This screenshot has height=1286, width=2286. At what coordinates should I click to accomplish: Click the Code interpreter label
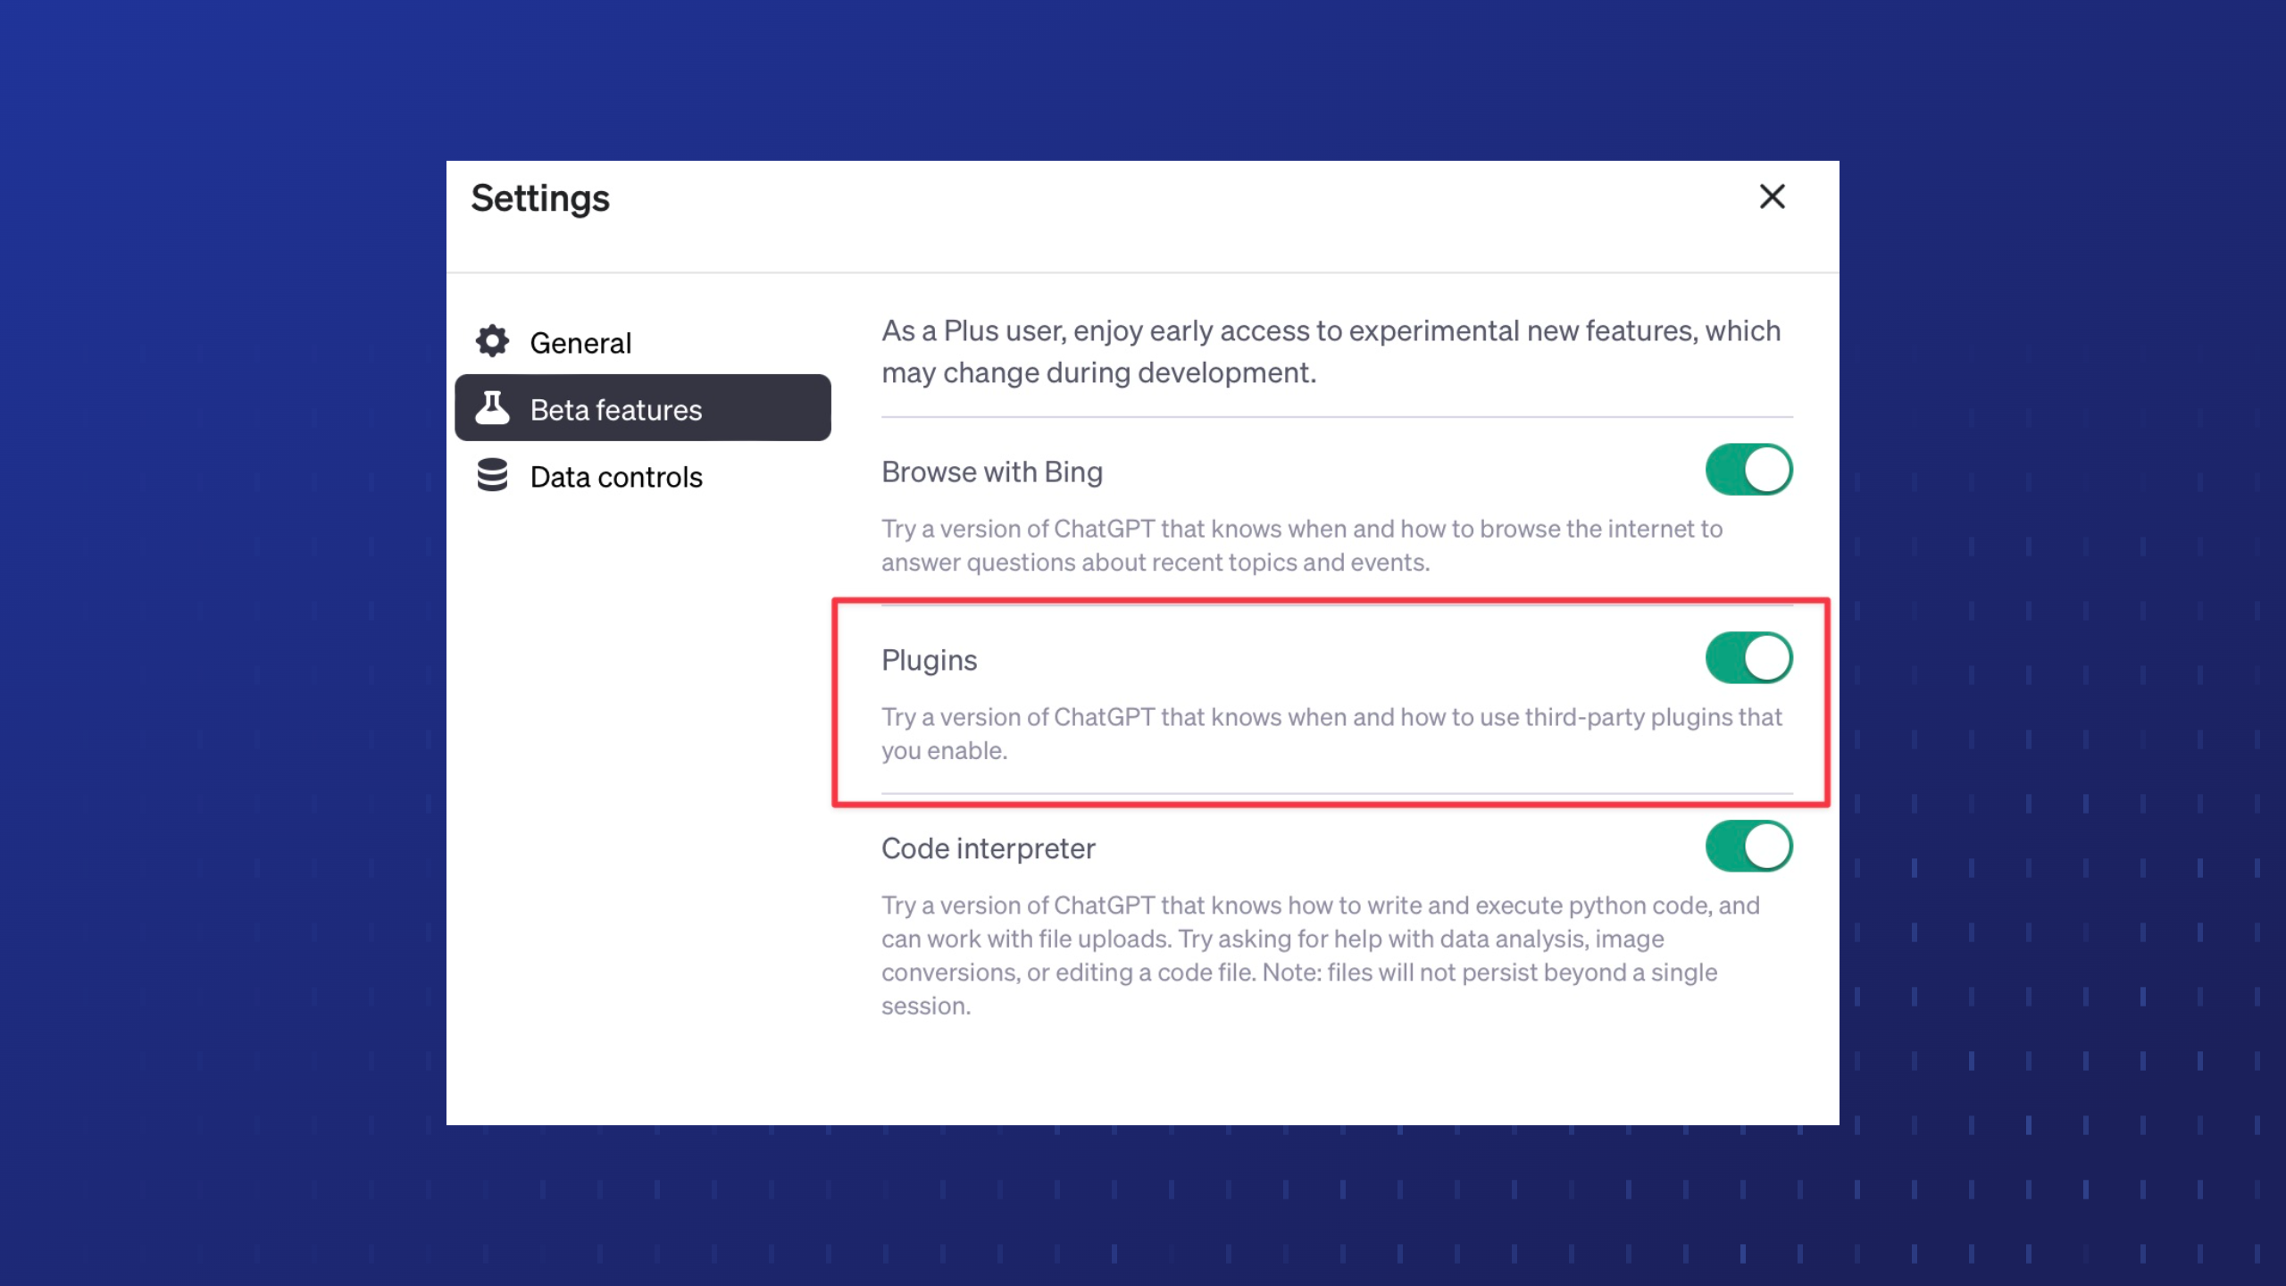coord(988,848)
